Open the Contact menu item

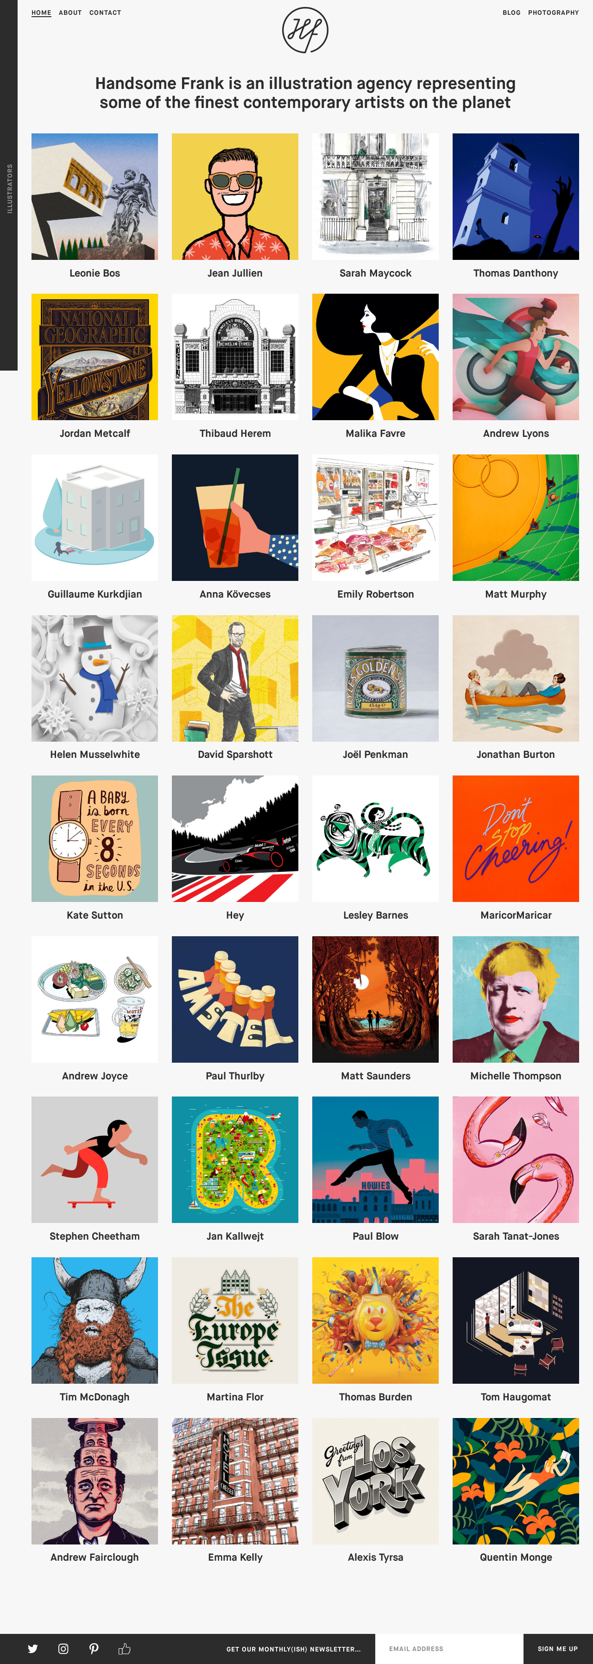click(x=105, y=12)
